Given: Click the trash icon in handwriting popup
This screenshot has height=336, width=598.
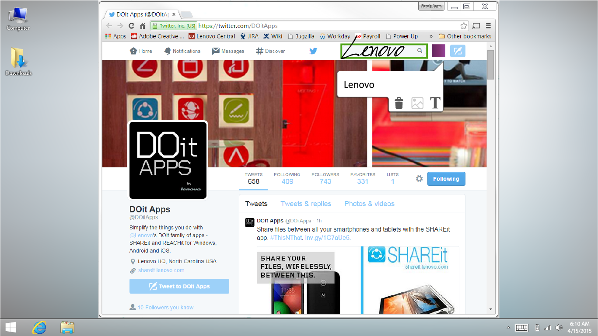Looking at the screenshot, I should (x=399, y=103).
